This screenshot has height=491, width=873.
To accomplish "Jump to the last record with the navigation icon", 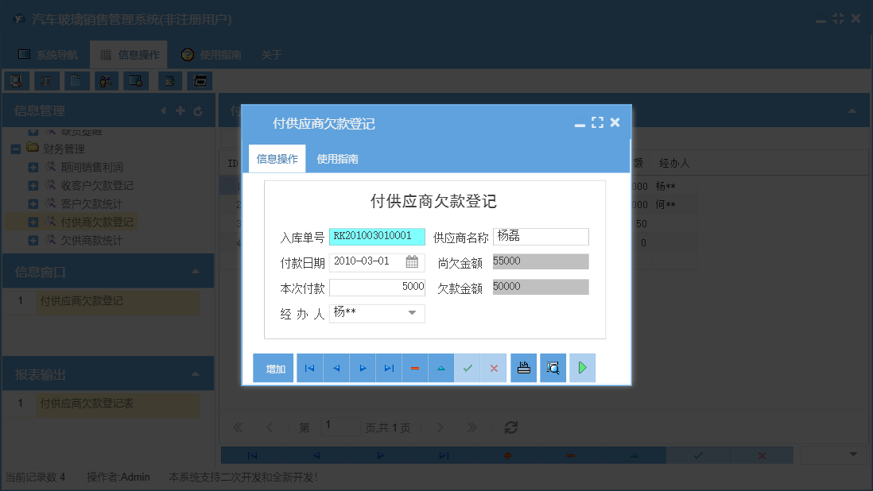I will pos(389,367).
